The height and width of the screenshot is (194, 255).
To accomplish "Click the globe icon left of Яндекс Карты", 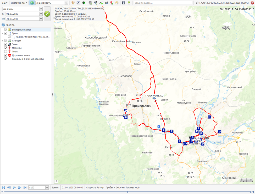I will click(32, 3).
